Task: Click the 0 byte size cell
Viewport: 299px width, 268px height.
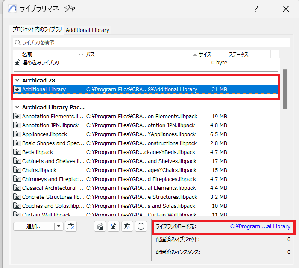Action: 219,62
